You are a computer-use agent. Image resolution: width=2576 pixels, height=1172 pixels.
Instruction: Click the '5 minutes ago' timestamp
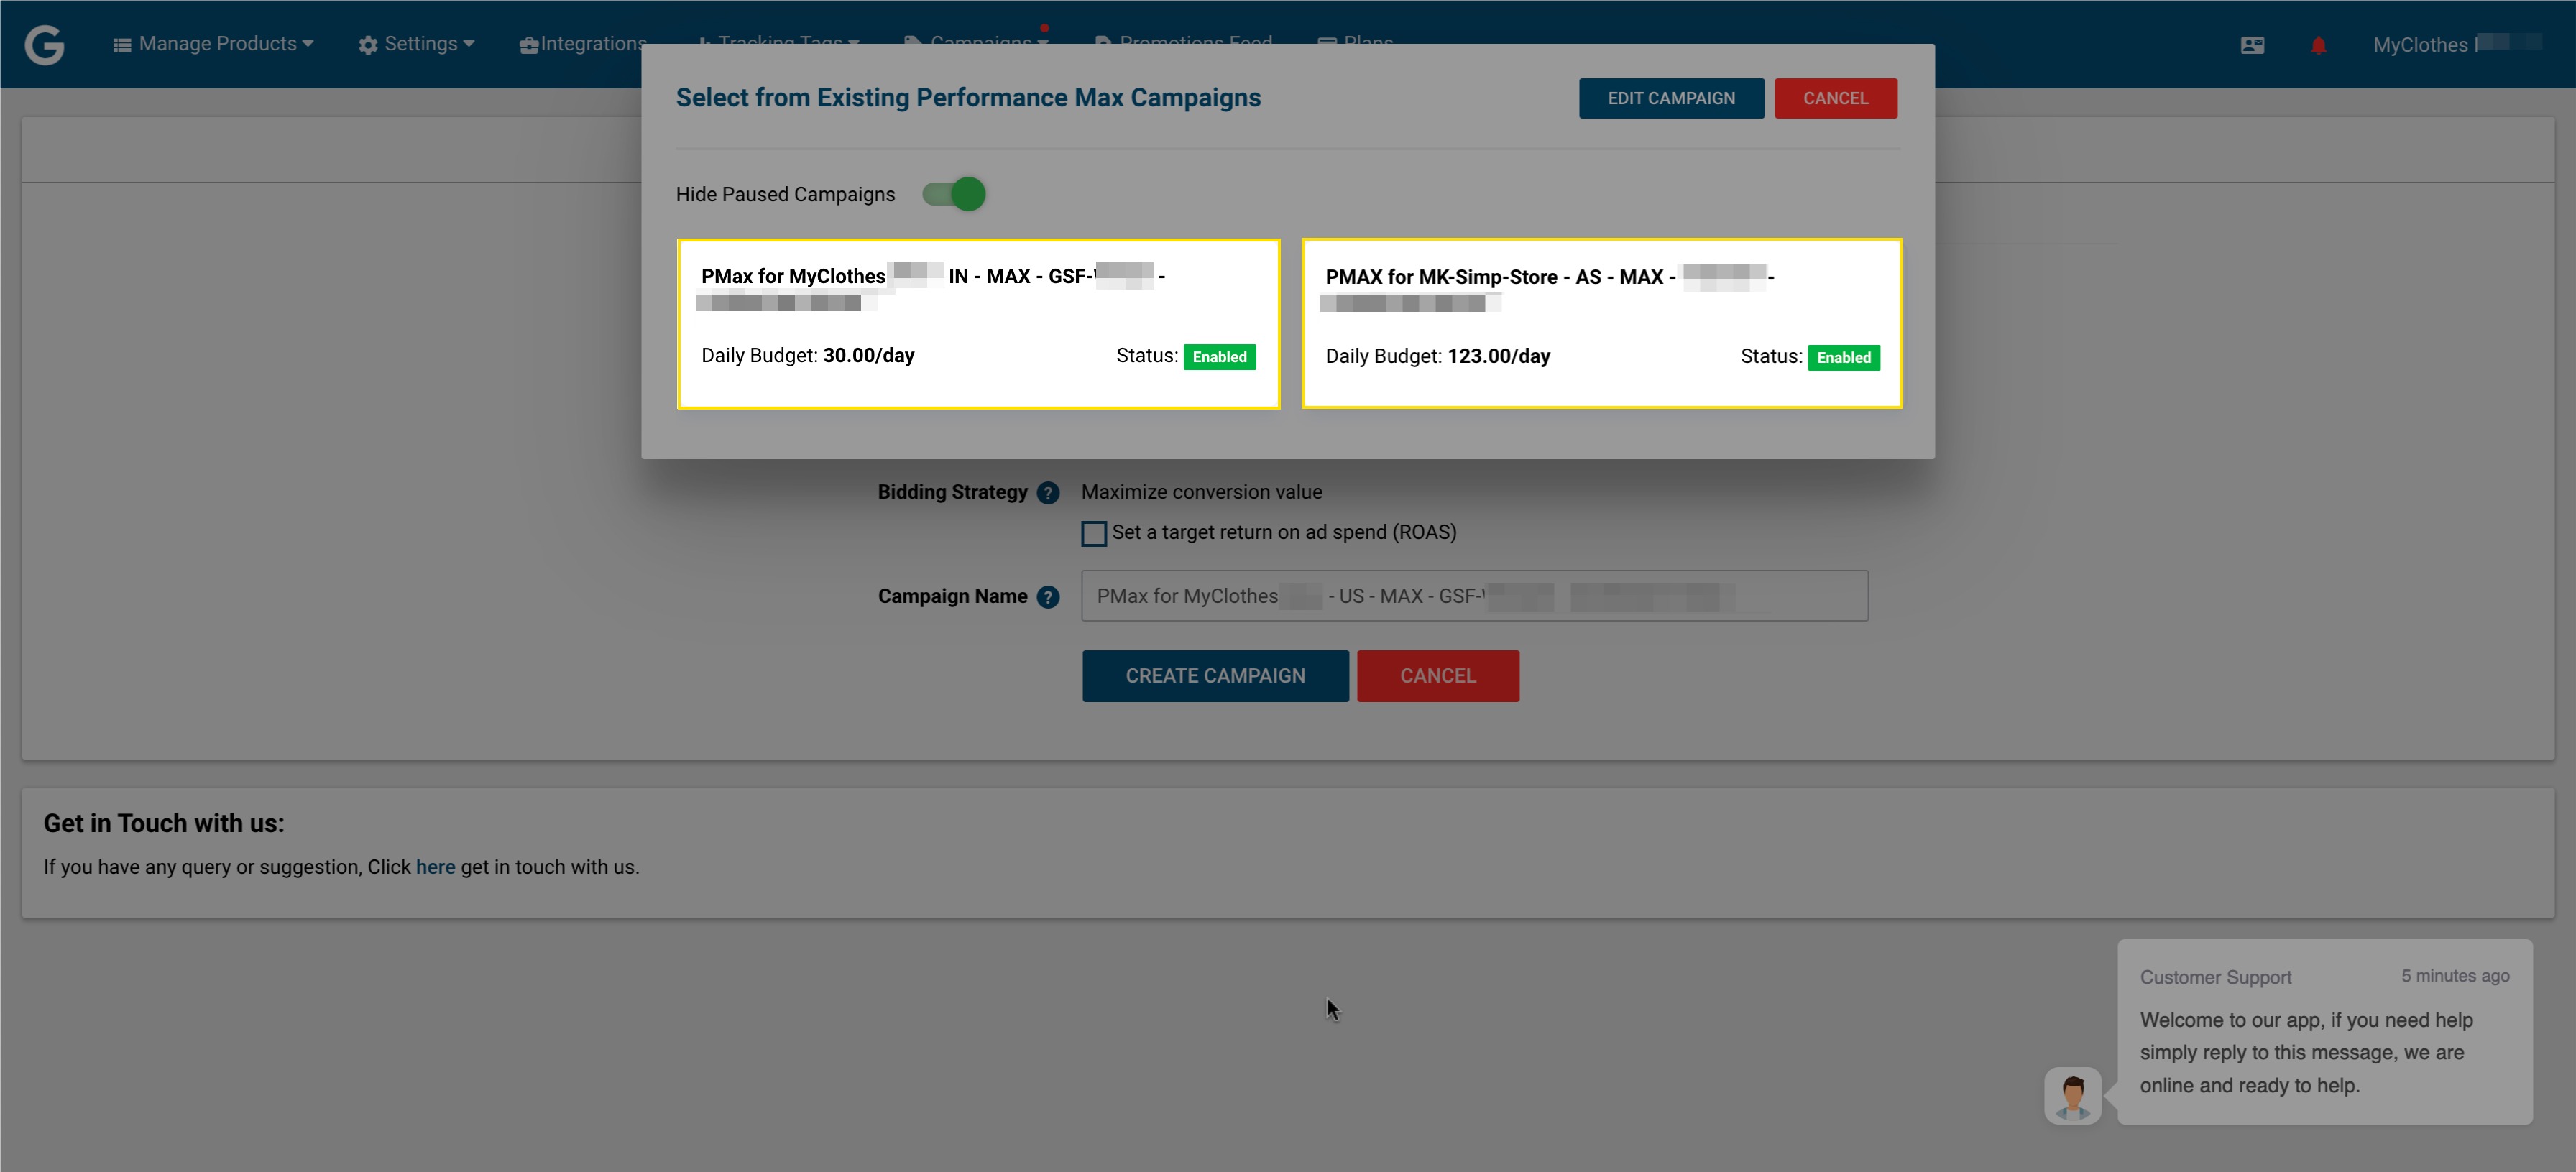click(2455, 976)
